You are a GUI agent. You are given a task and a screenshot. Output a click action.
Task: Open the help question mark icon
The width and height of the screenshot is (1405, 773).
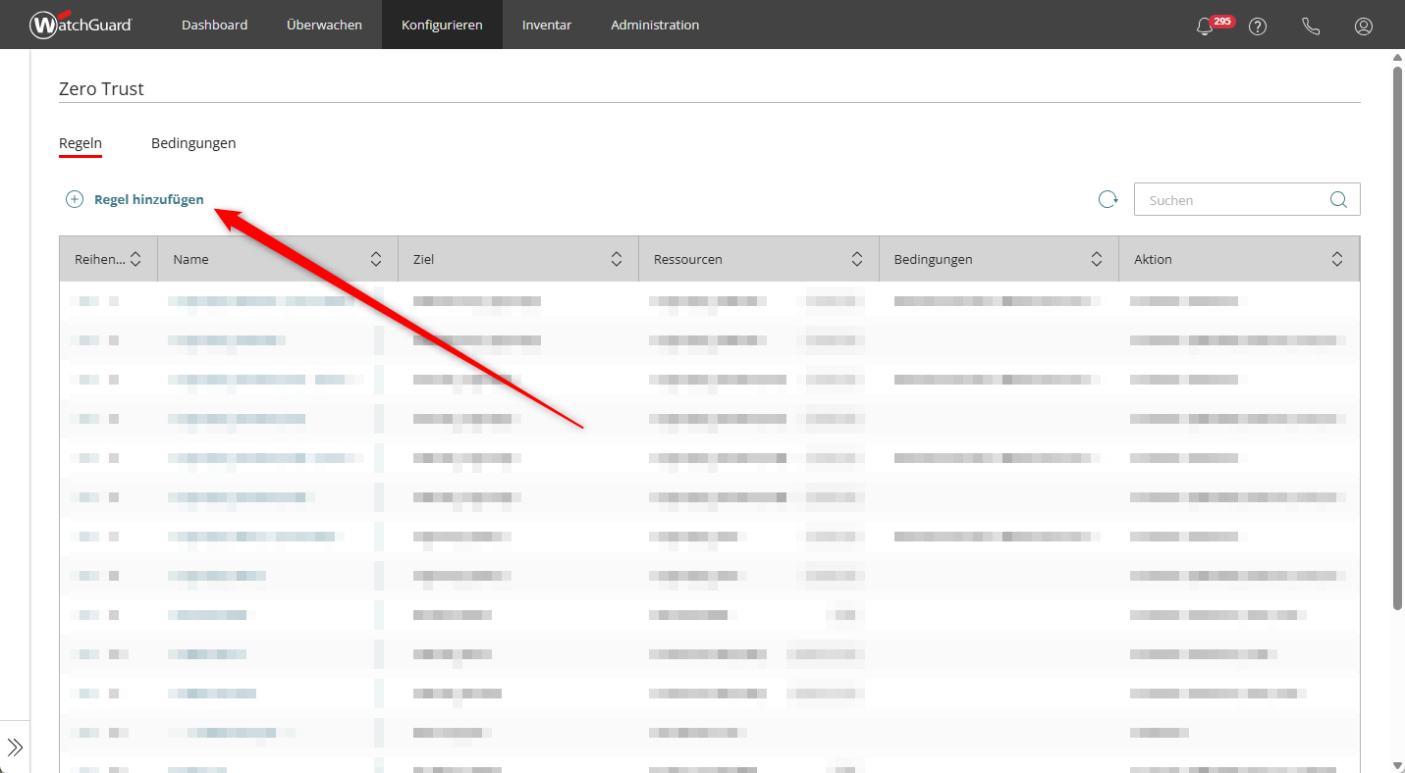1258,26
